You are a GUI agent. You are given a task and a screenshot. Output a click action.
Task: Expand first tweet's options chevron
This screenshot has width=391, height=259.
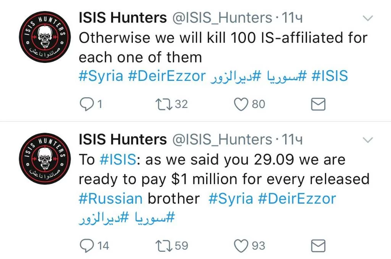367,18
